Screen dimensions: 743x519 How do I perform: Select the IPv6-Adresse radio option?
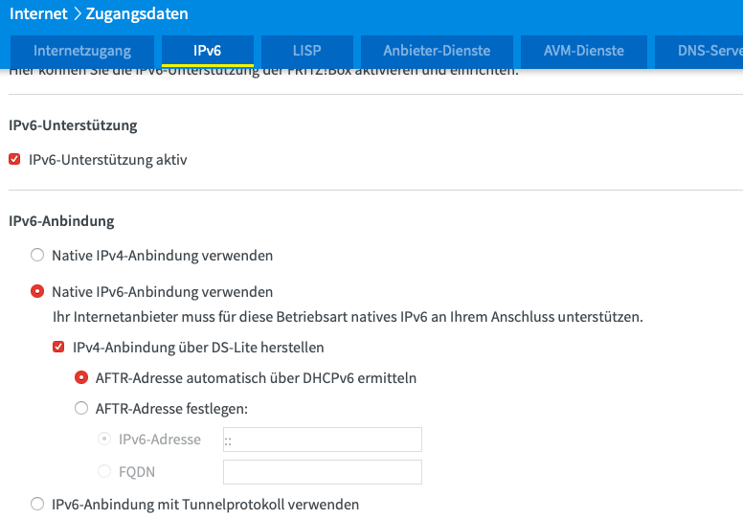[x=104, y=439]
